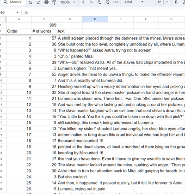
Task: Click 'Lumena was closer now' cell
Action: [121, 99]
